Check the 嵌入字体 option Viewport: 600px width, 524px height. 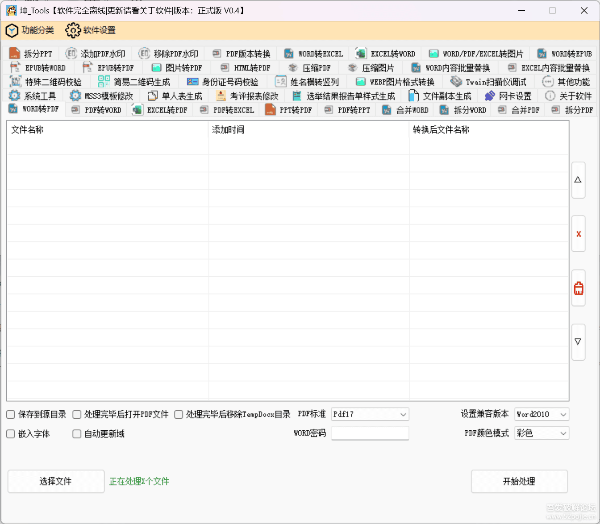point(11,434)
